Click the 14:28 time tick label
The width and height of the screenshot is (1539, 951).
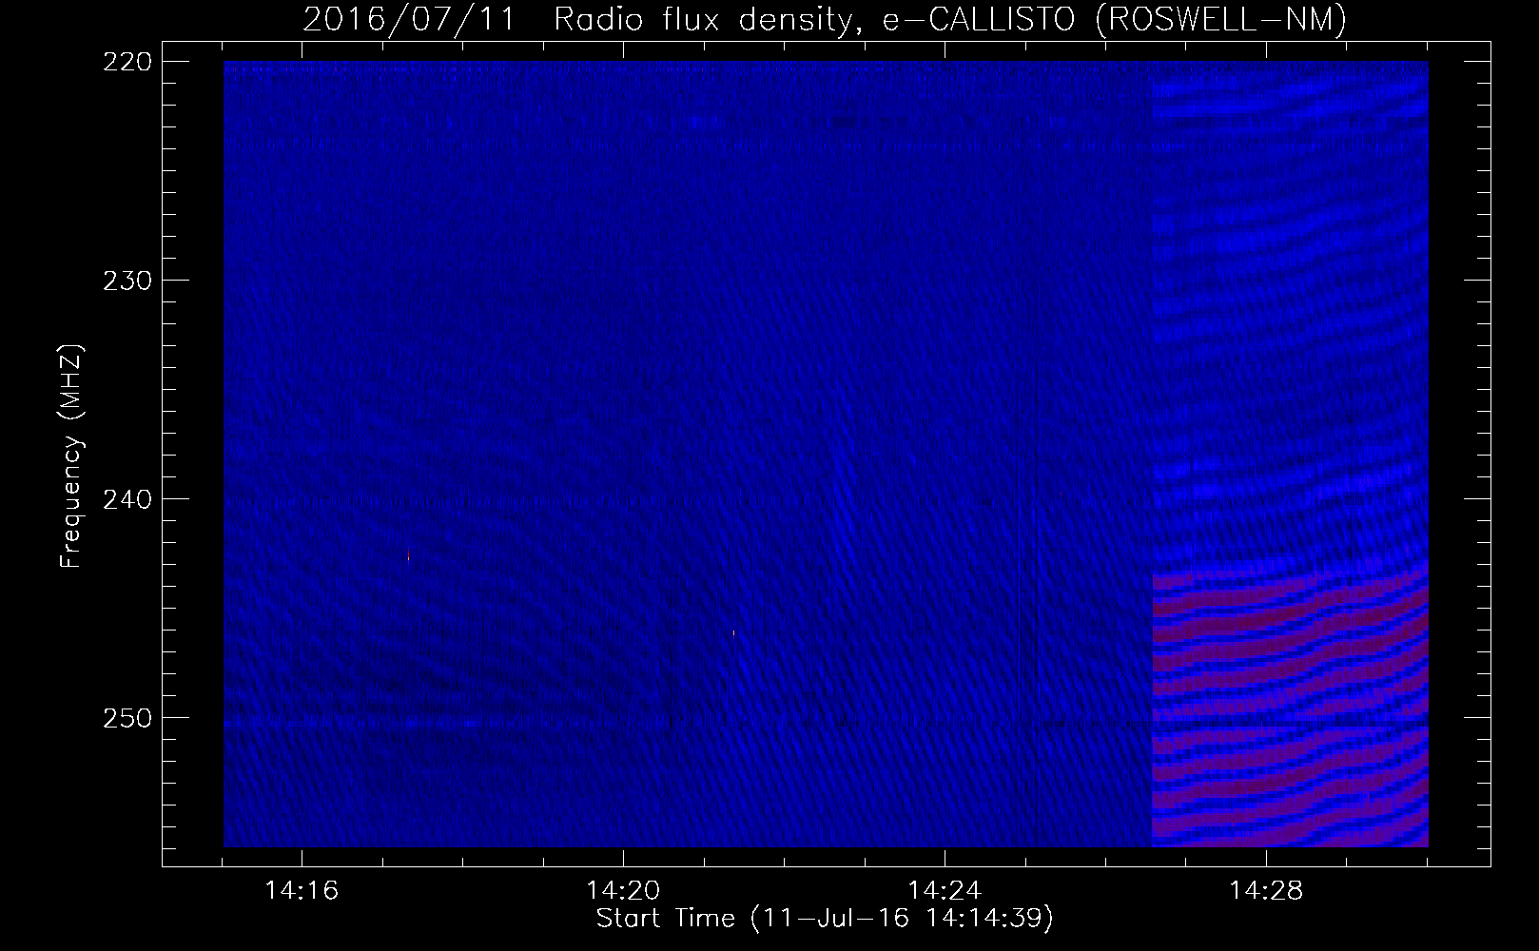1266,891
